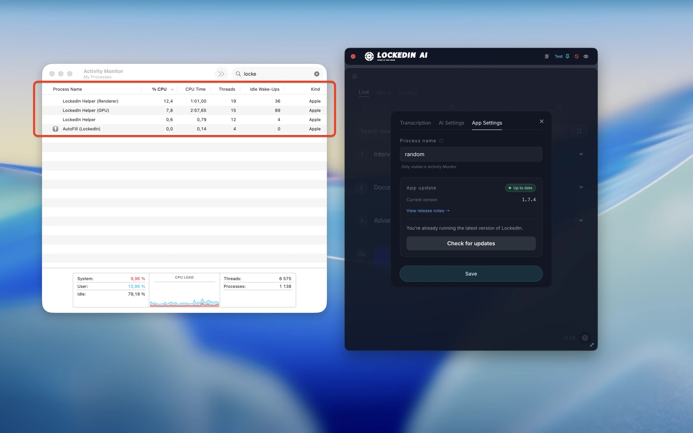
Task: Click the Idle 79,18 % value
Action: pyautogui.click(x=136, y=294)
